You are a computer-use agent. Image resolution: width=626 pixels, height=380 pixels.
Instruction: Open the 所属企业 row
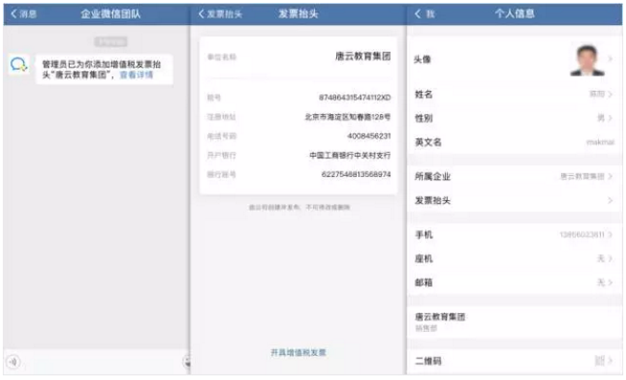515,176
